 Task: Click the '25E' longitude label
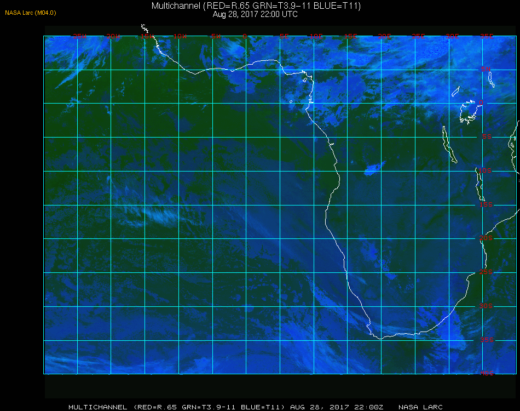point(418,36)
